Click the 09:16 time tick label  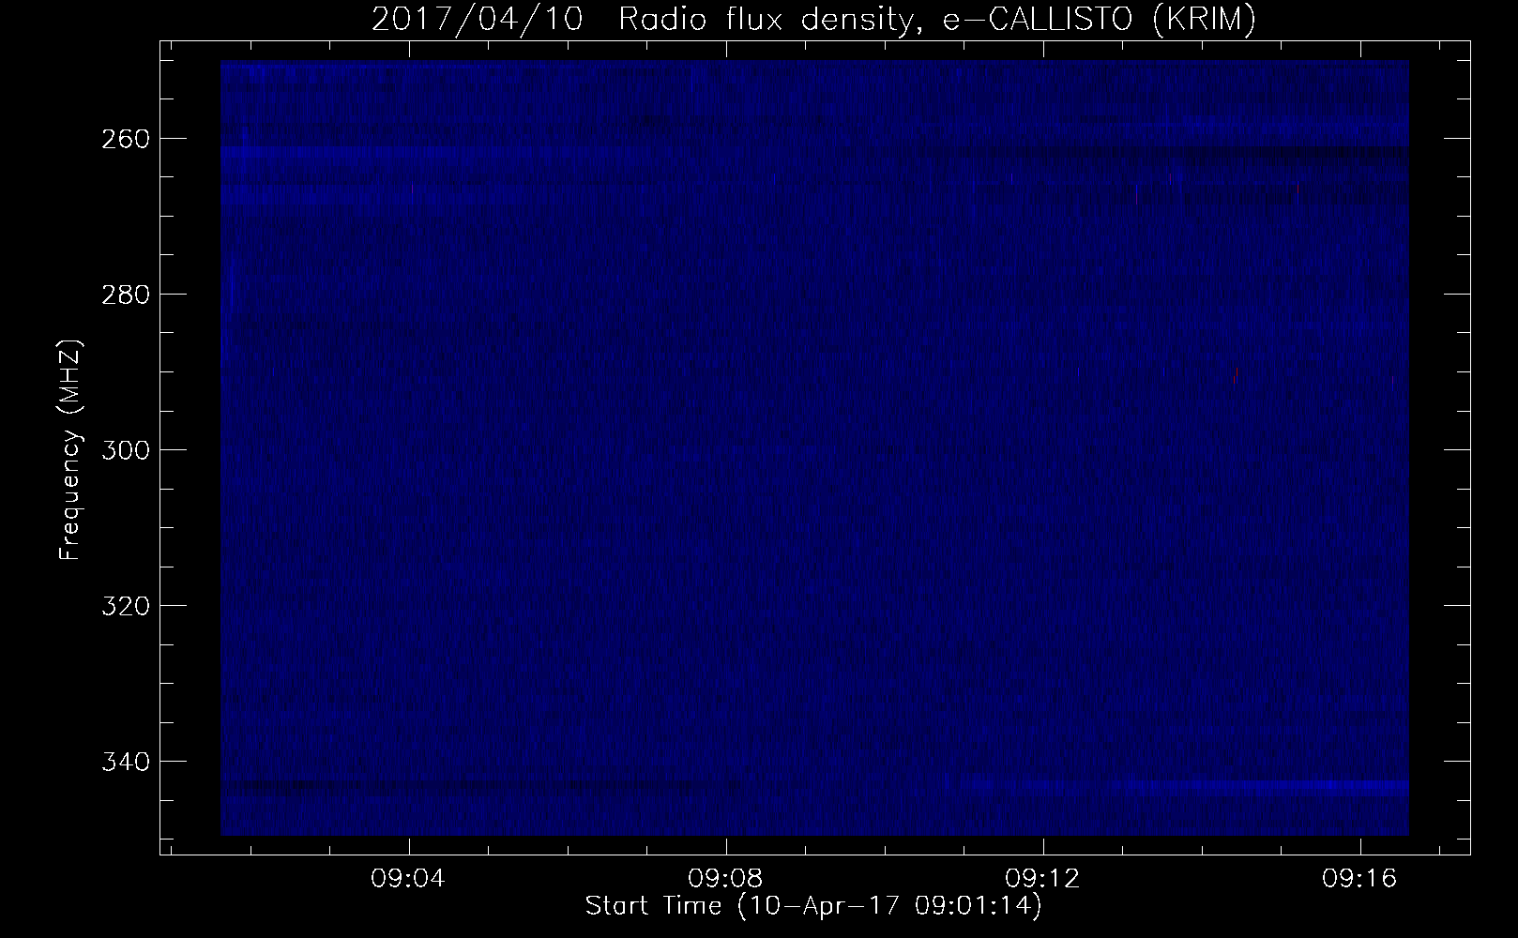click(x=1360, y=879)
